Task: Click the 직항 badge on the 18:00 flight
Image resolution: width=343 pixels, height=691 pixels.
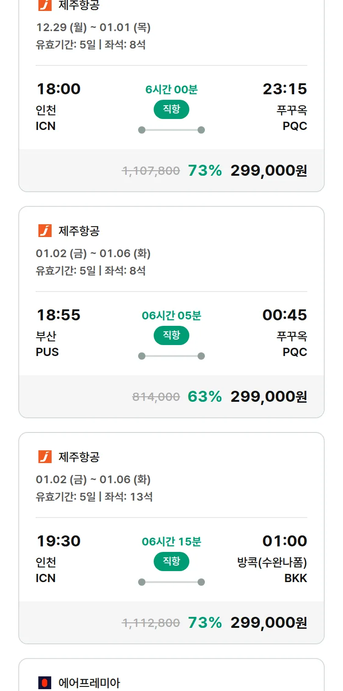Action: 171,109
